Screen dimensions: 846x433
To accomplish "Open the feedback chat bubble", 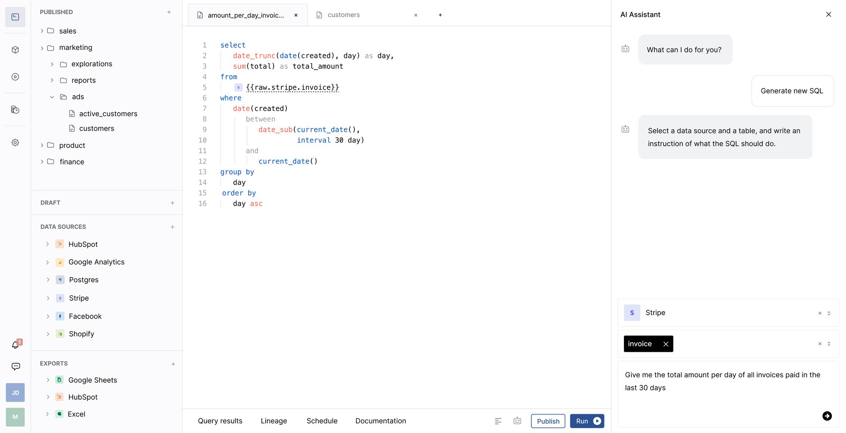I will 15,366.
